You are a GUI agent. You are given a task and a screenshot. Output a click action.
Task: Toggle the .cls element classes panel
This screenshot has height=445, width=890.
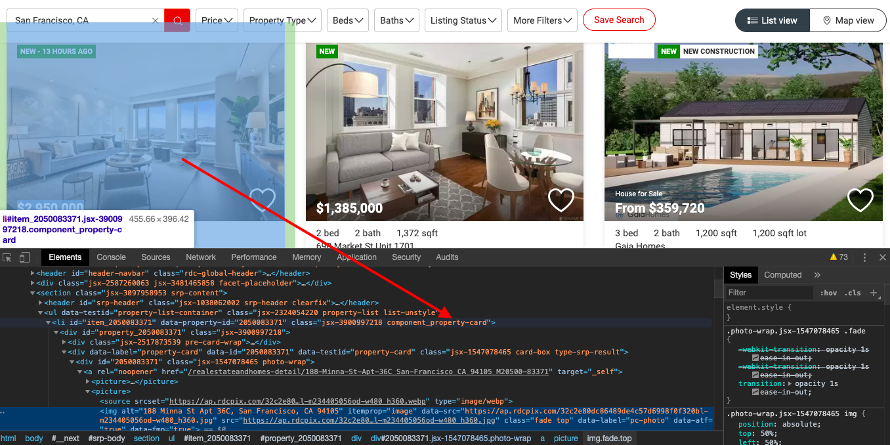pyautogui.click(x=853, y=293)
